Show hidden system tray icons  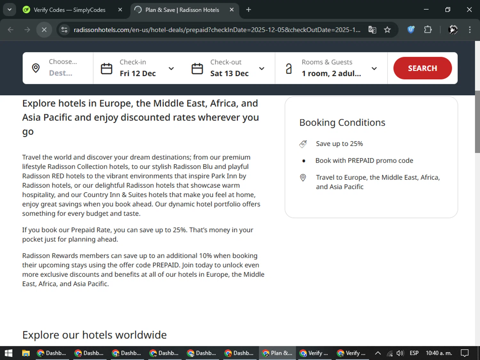click(378, 353)
